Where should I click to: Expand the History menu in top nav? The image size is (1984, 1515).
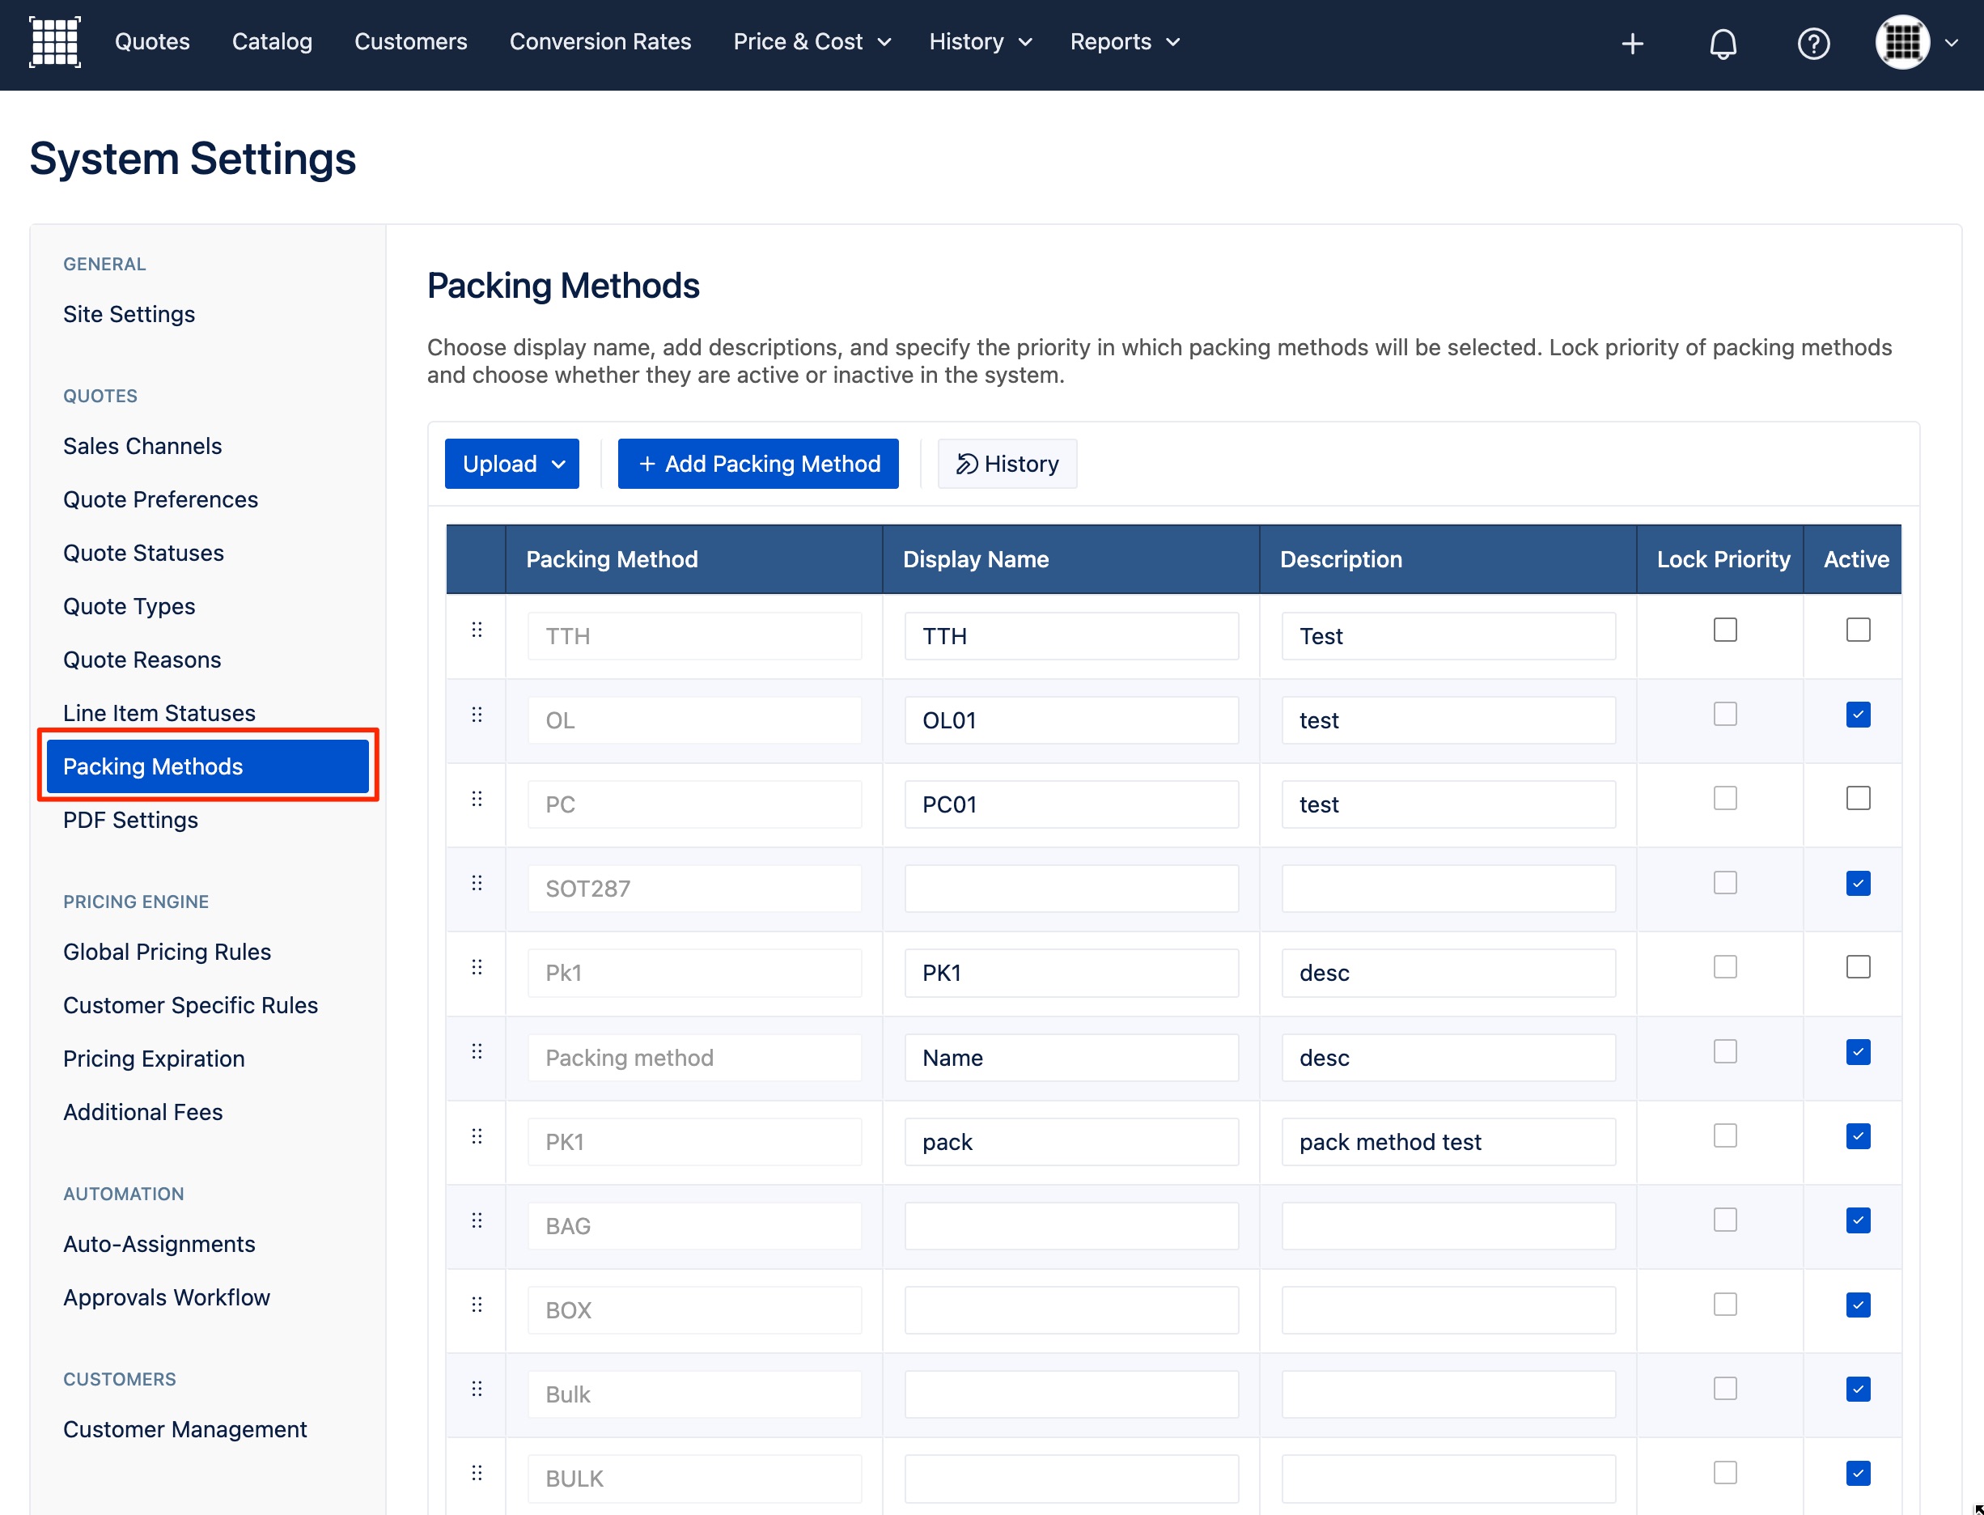pos(981,41)
